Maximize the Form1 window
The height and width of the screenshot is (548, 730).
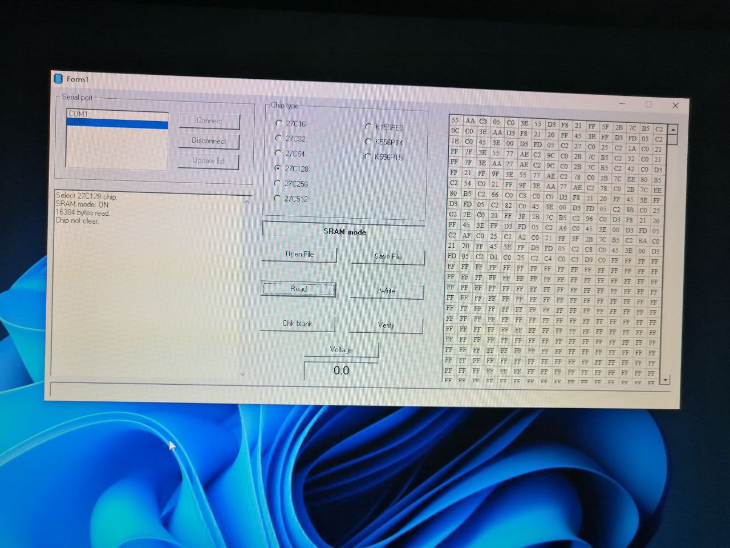click(648, 104)
